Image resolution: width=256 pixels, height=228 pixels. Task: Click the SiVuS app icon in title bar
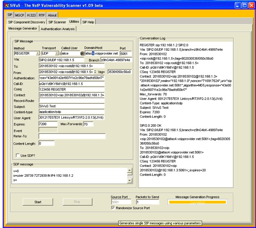[6, 6]
